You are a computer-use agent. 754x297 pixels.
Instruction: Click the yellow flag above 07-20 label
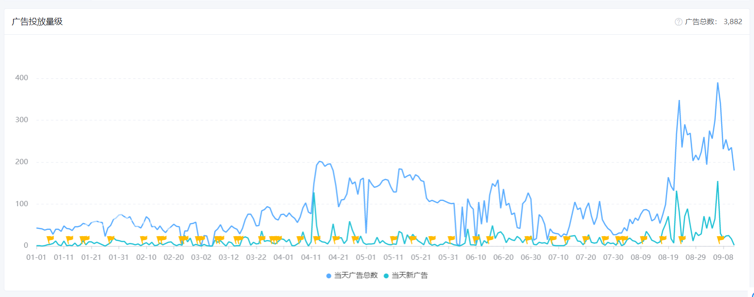pyautogui.click(x=586, y=239)
